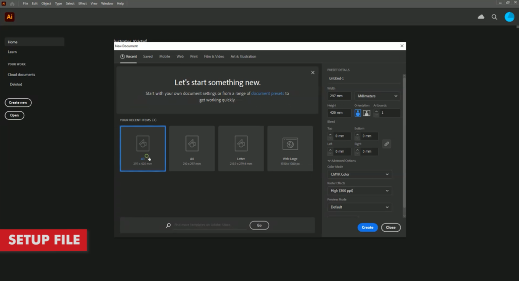
Task: Click the Go button for Adobe Stock
Action: 259,226
